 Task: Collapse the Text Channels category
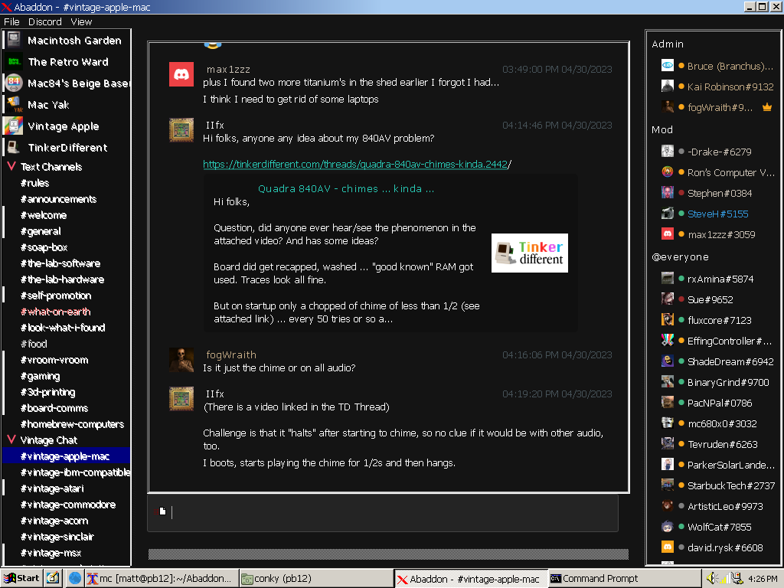pyautogui.click(x=11, y=166)
